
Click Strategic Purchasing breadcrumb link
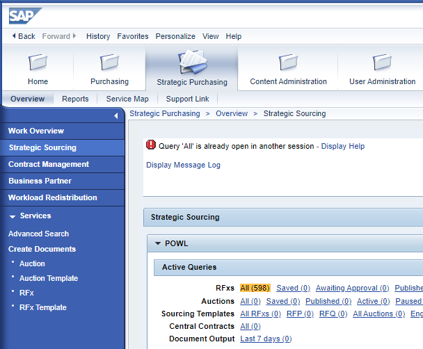click(x=165, y=113)
